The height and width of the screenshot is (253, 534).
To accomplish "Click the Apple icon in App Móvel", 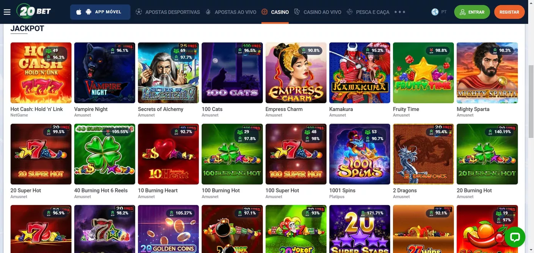I will pos(79,12).
